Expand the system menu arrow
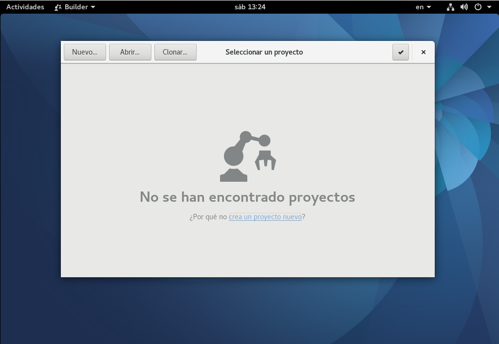 click(x=489, y=7)
